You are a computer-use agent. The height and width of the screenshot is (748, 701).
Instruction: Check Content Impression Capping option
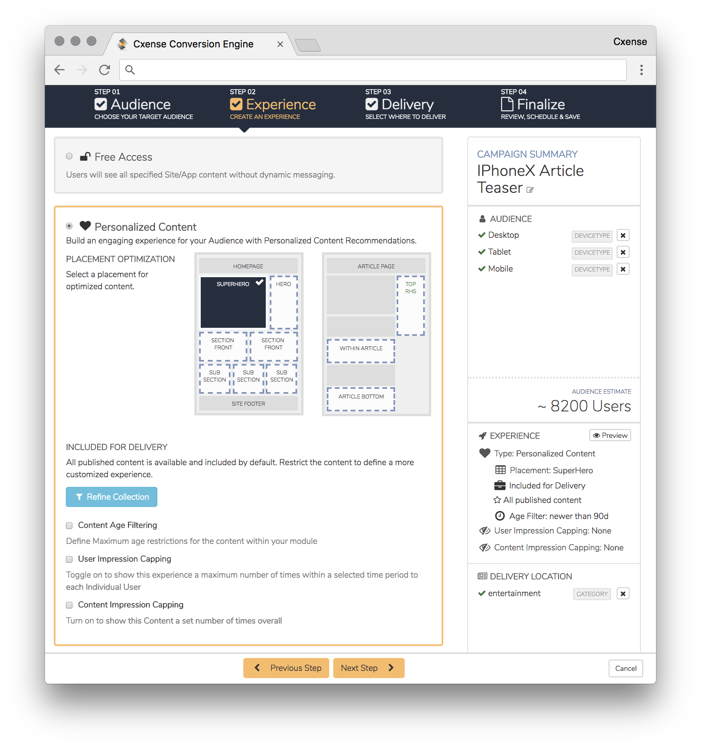(69, 605)
